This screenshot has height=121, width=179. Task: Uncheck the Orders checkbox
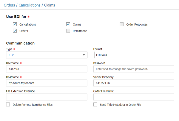coord(15,31)
